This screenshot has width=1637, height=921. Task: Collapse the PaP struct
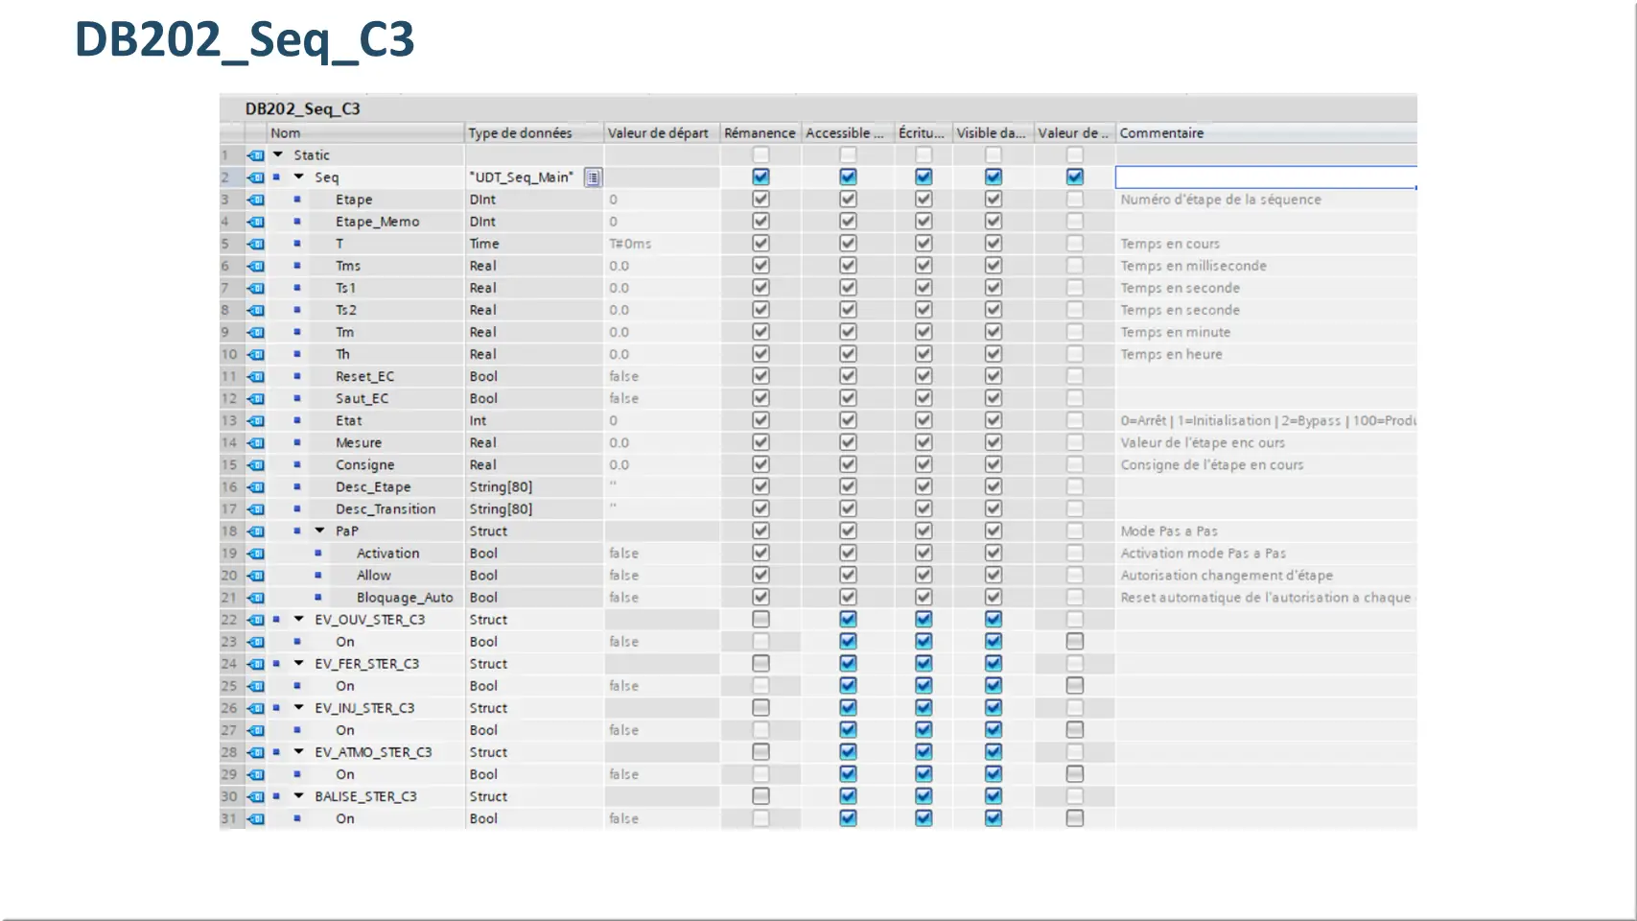[x=320, y=531]
